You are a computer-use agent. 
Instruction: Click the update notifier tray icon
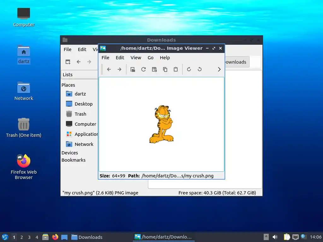[x=303, y=236]
